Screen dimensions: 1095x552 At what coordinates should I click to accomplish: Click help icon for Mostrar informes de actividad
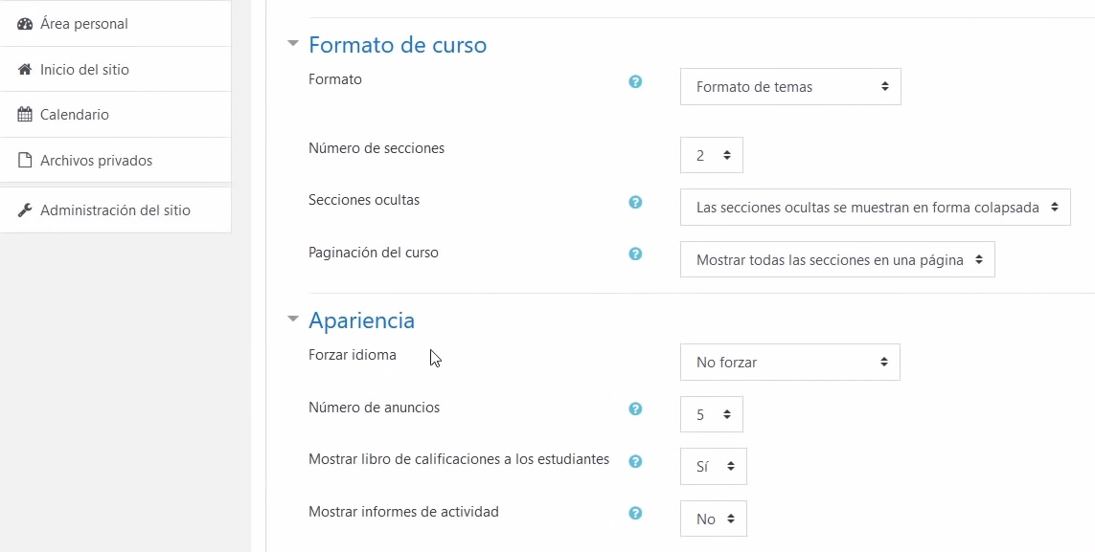click(635, 513)
